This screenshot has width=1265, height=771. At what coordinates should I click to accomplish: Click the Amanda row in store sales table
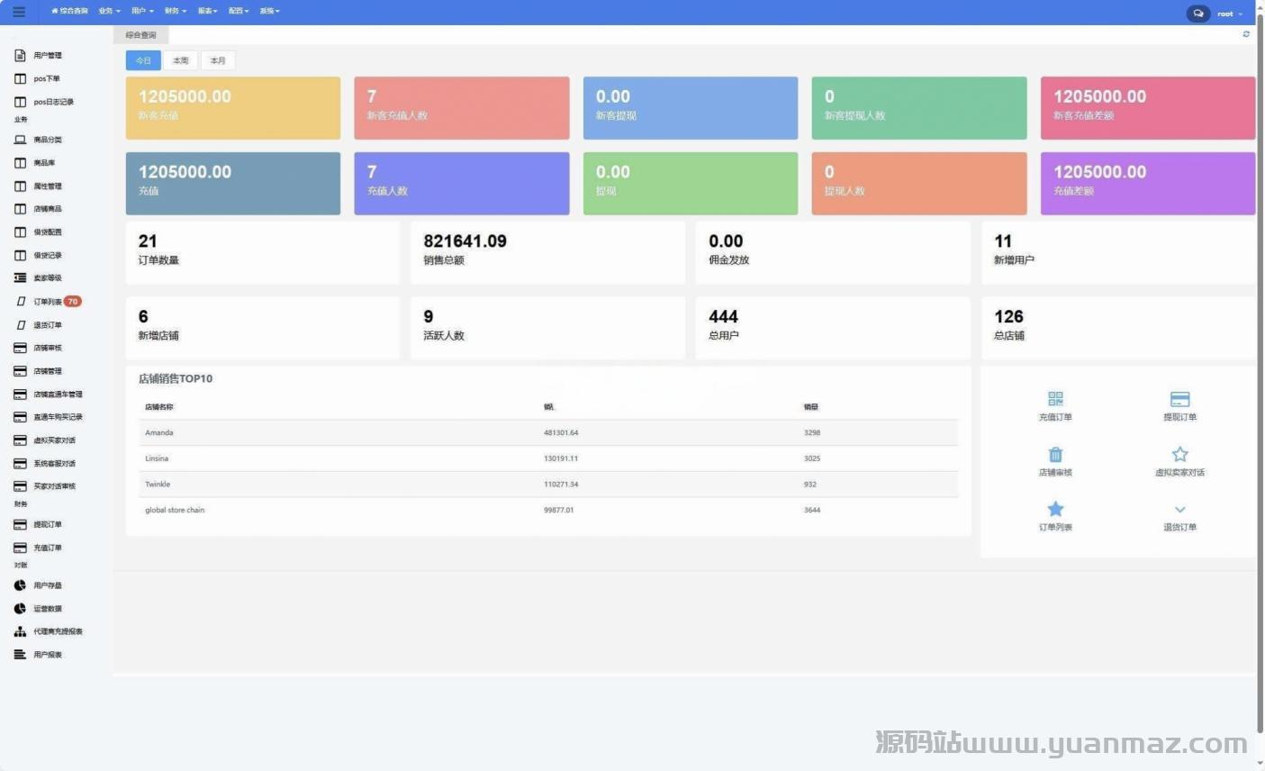[x=549, y=433]
